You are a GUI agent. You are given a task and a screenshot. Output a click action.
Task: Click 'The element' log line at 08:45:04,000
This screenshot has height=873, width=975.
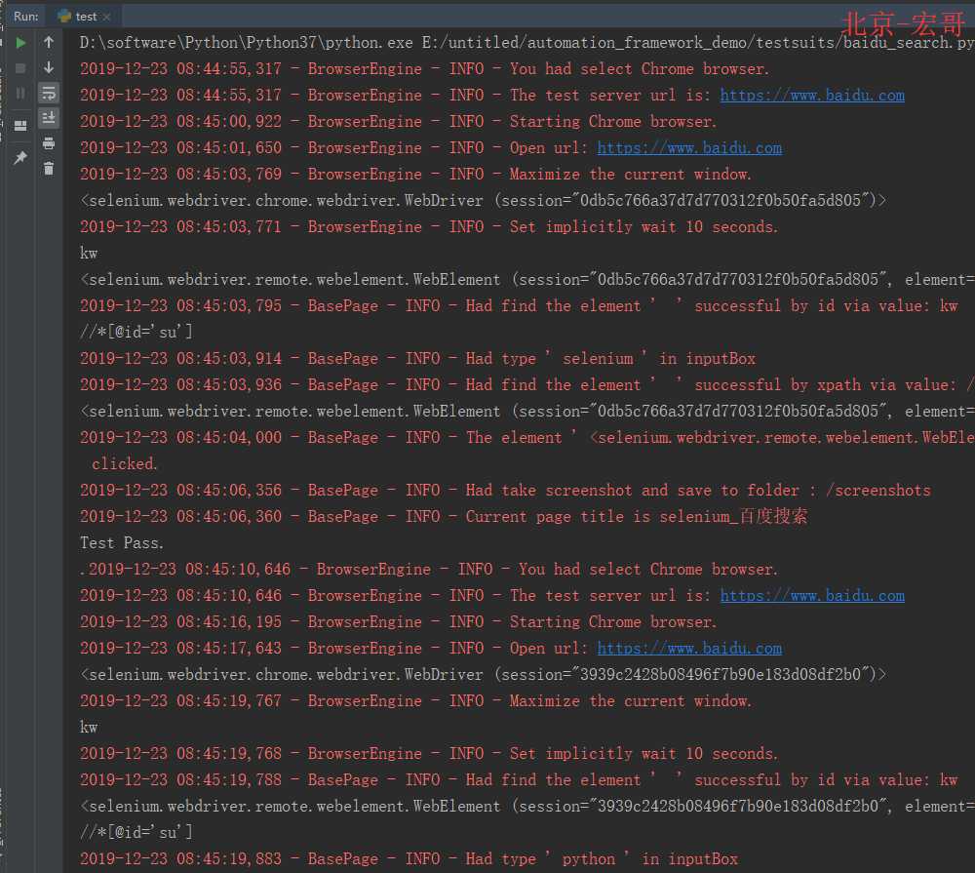[x=526, y=437]
